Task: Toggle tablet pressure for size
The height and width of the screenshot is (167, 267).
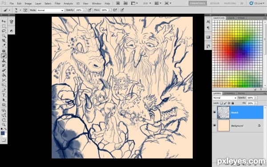Action: pos(122,10)
